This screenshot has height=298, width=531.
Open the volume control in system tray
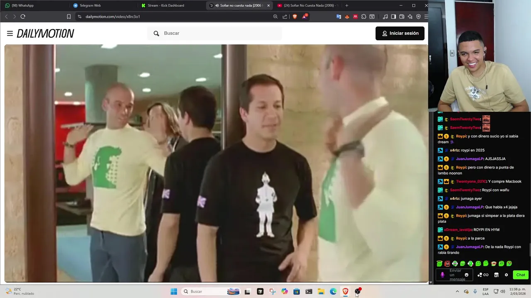503,291
